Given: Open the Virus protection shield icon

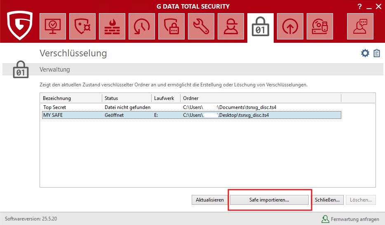Looking at the screenshot, I should pos(82,26).
